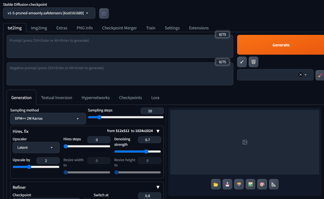Click the Denoising strength slider
Screen dimensions: 324x199
(x=137, y=152)
